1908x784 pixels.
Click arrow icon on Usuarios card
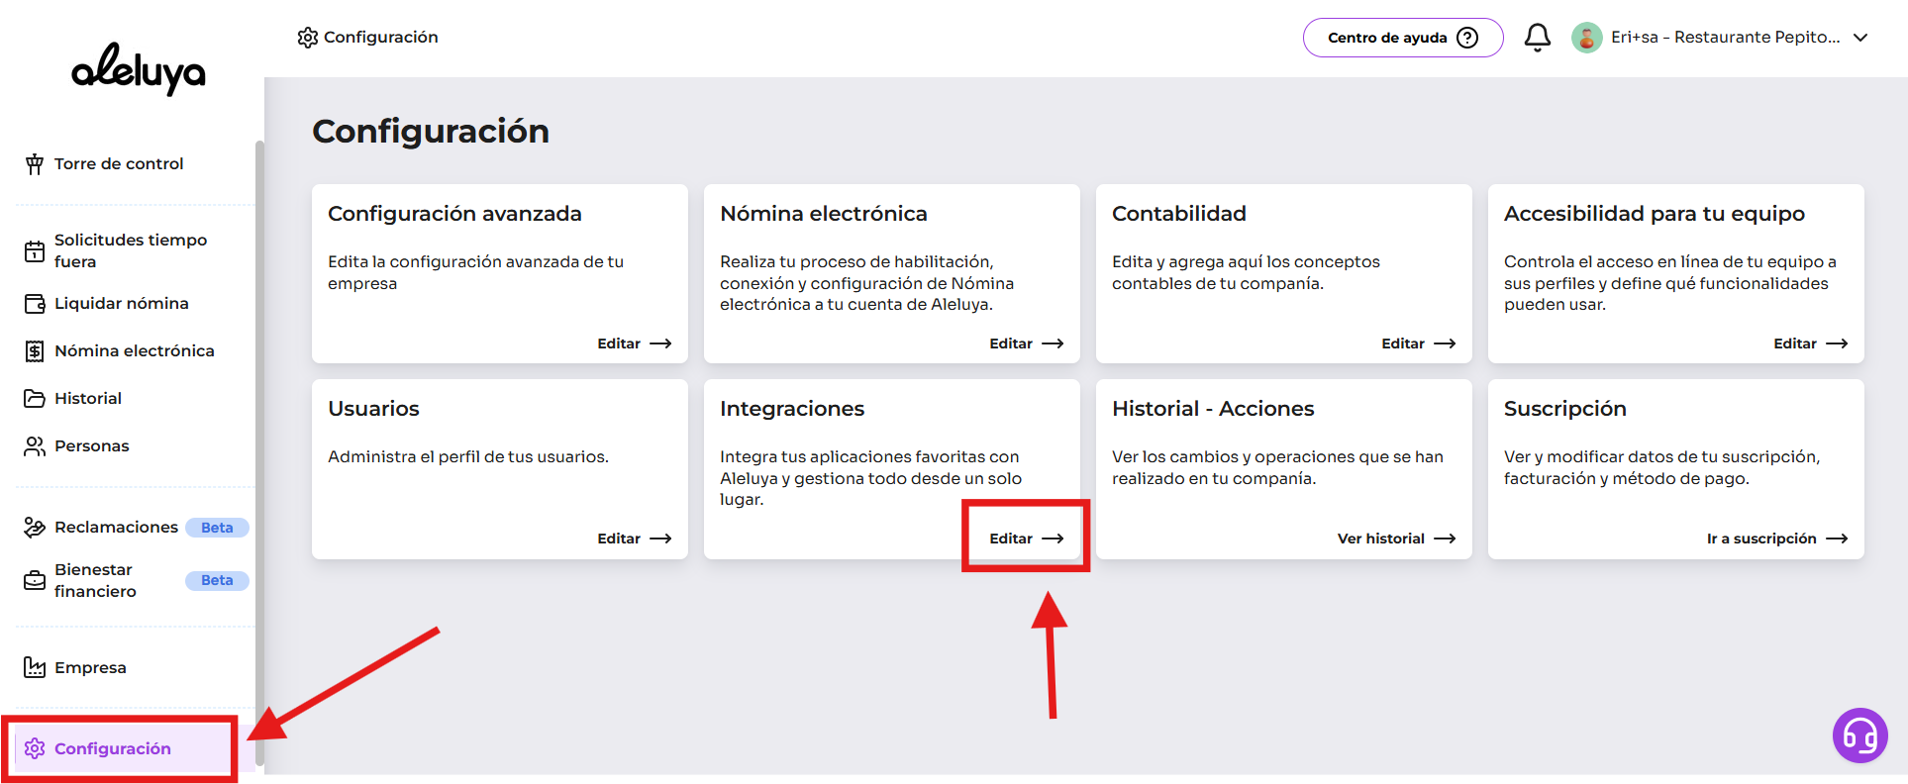coord(660,539)
